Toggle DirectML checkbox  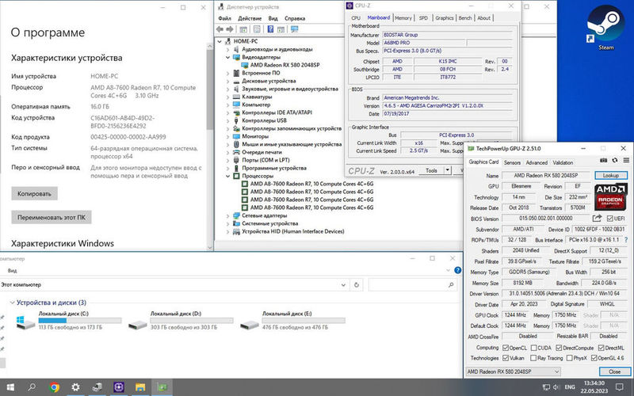pos(602,348)
